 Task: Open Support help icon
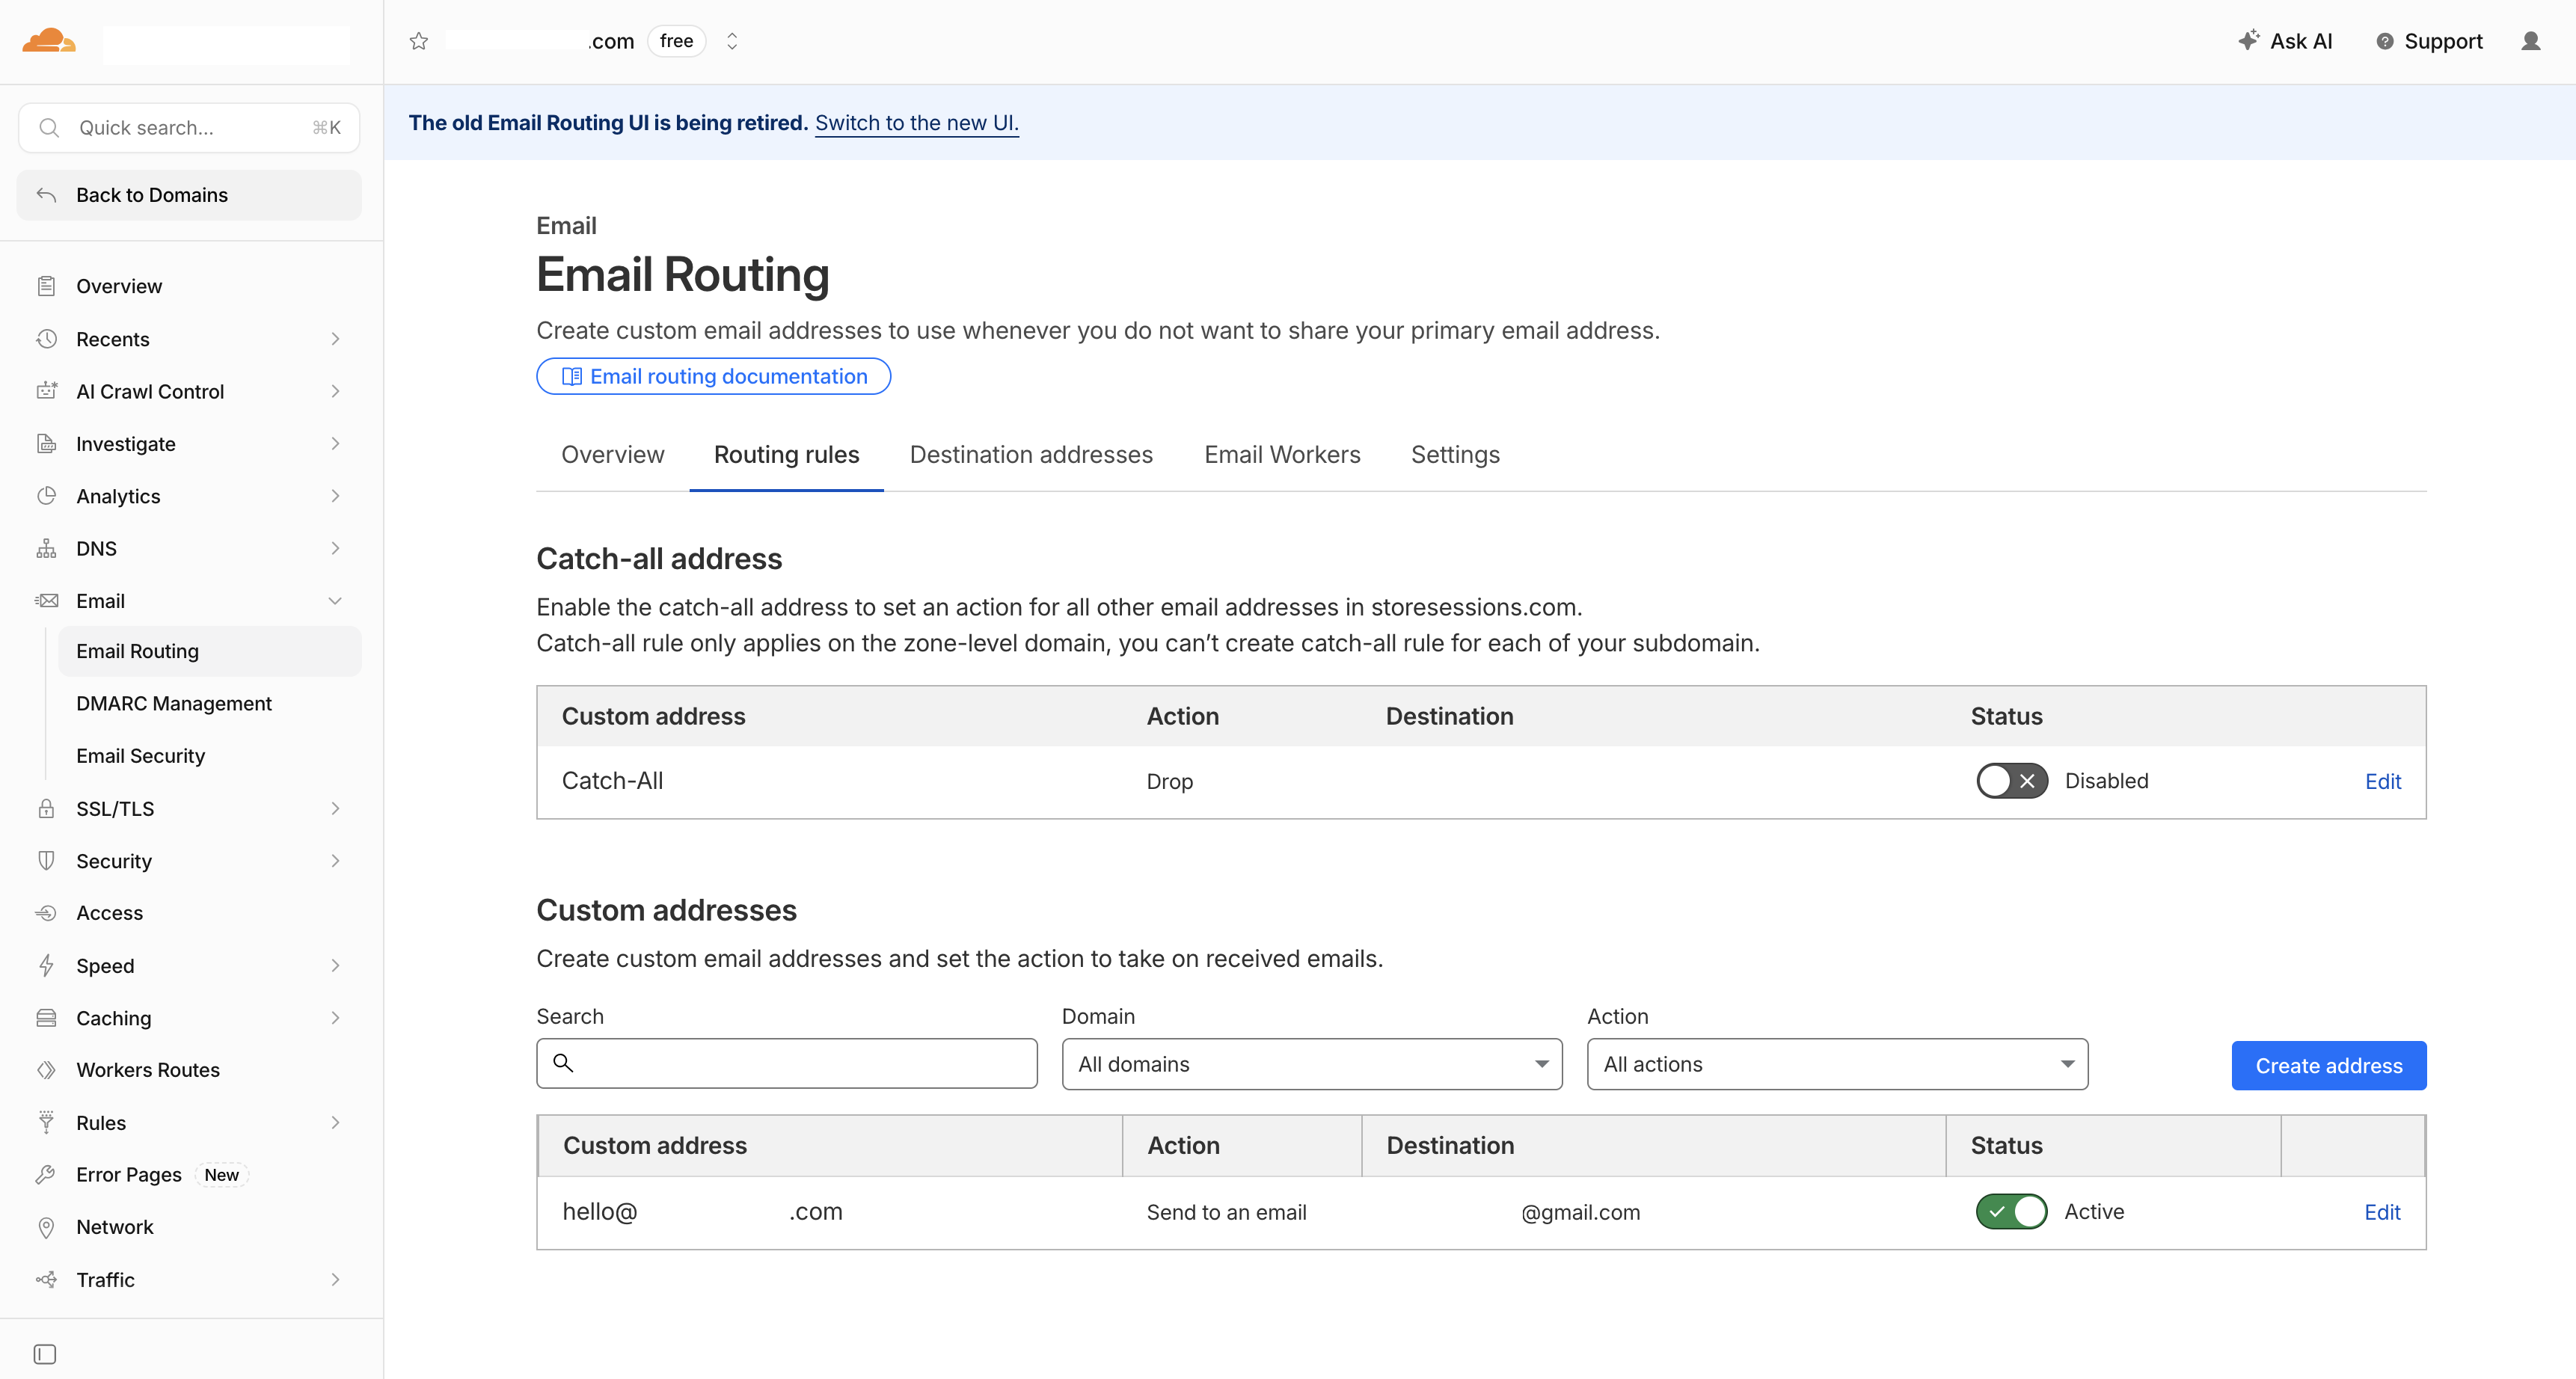coord(2385,41)
